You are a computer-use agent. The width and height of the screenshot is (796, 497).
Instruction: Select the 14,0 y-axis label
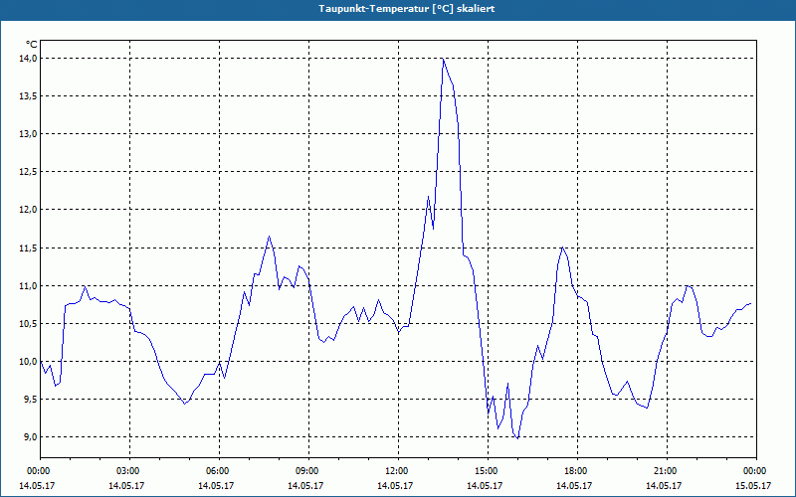point(29,59)
